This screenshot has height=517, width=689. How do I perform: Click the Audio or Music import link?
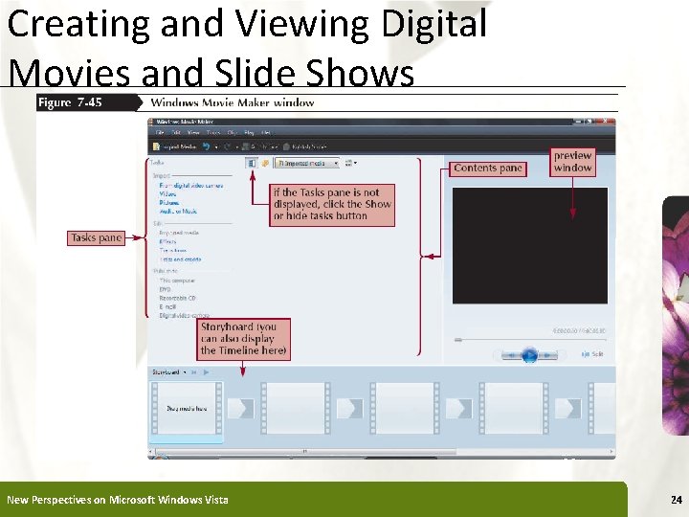pyautogui.click(x=178, y=212)
